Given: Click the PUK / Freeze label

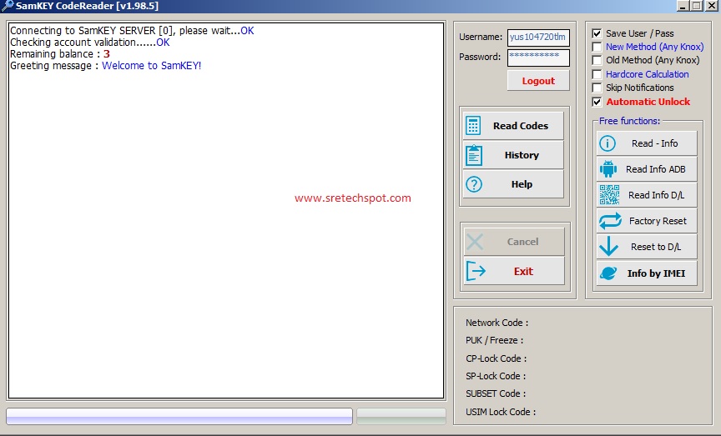Looking at the screenshot, I should (494, 340).
